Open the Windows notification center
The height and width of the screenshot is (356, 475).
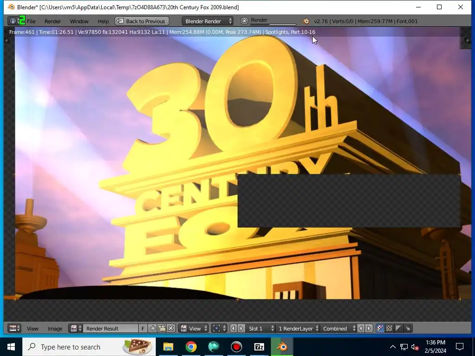click(460, 347)
